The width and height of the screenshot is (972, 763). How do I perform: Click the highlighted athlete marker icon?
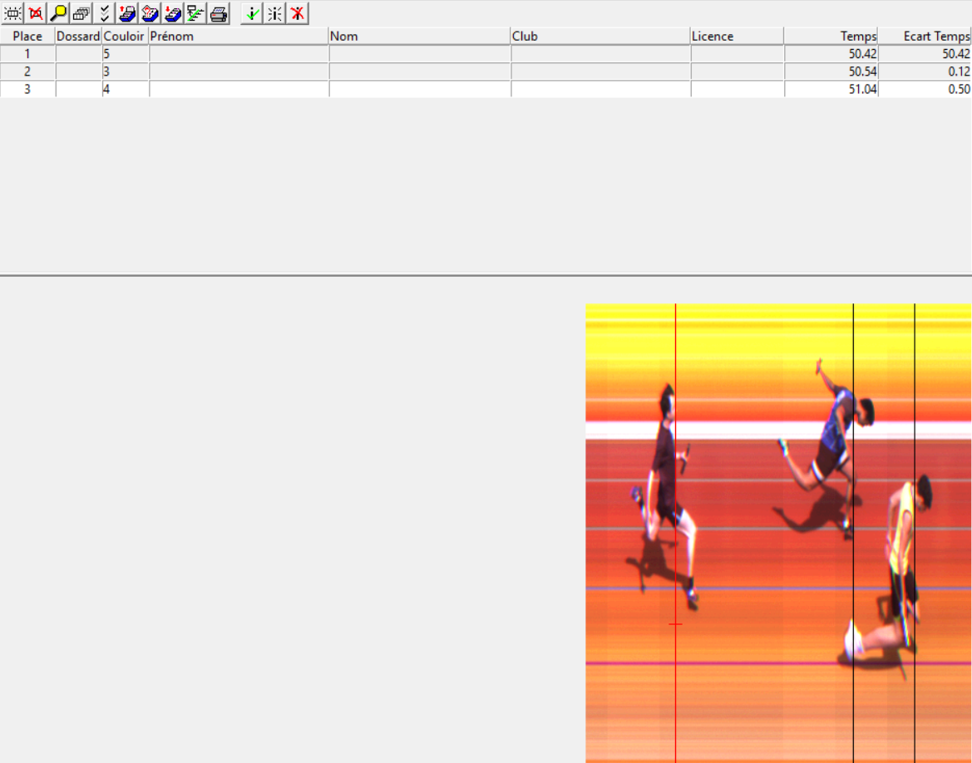274,13
